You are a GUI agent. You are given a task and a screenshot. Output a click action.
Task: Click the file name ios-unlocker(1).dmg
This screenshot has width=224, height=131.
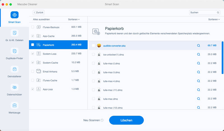pyautogui.click(x=113, y=54)
